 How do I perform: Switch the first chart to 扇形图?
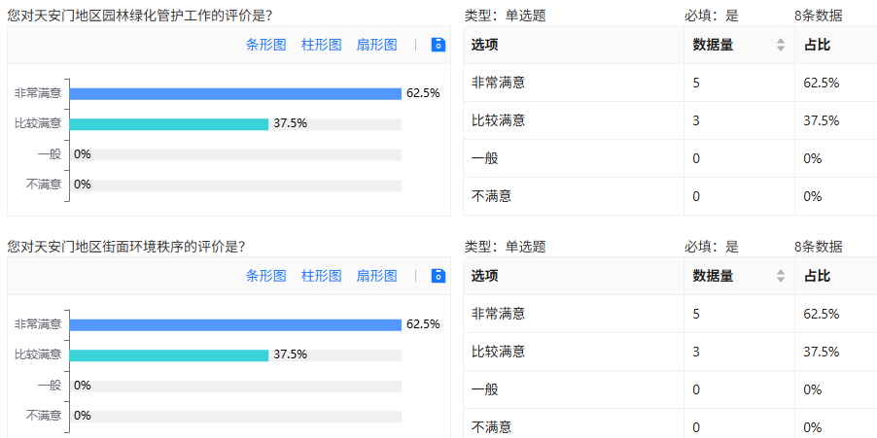pyautogui.click(x=377, y=45)
